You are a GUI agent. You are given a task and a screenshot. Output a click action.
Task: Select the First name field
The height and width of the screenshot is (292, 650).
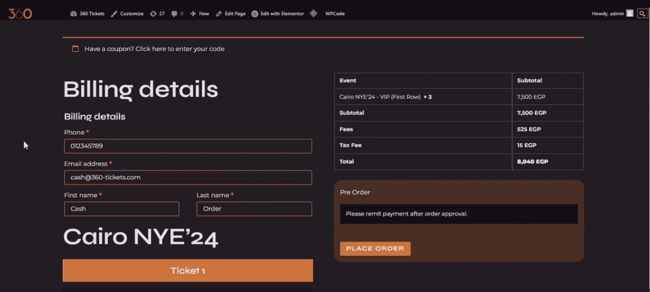tap(121, 209)
